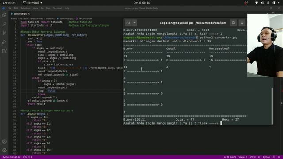283x159 pixels.
Task: Click the Python 3.8.5 64-bit interpreter selector
Action: (11, 157)
